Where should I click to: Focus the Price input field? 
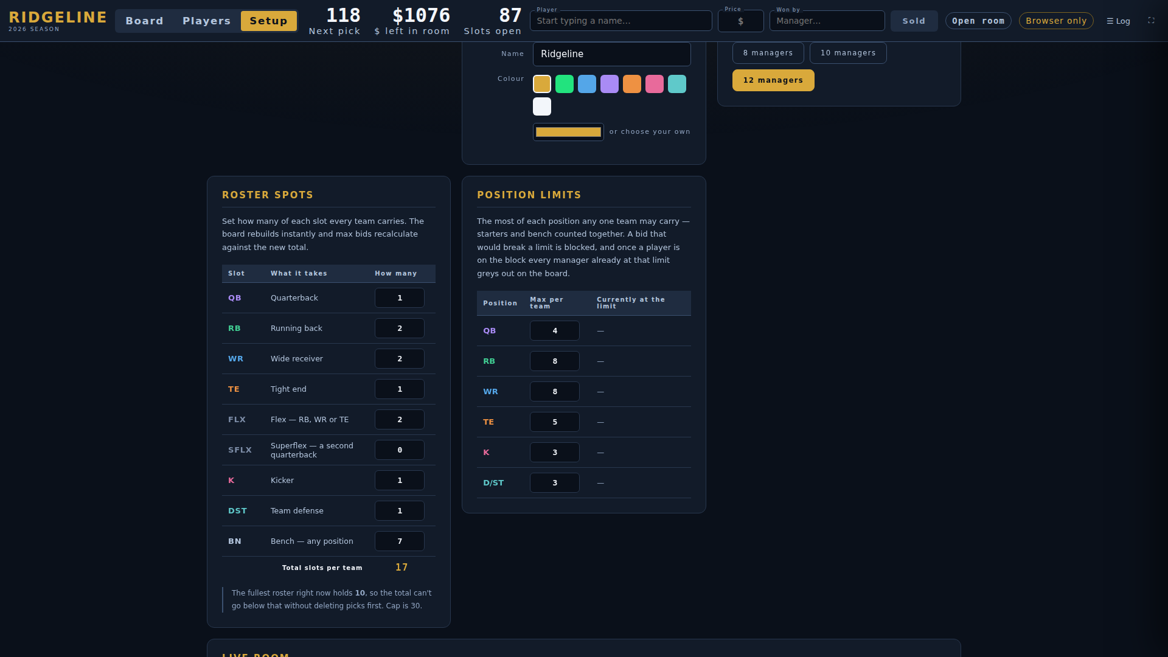pyautogui.click(x=741, y=21)
